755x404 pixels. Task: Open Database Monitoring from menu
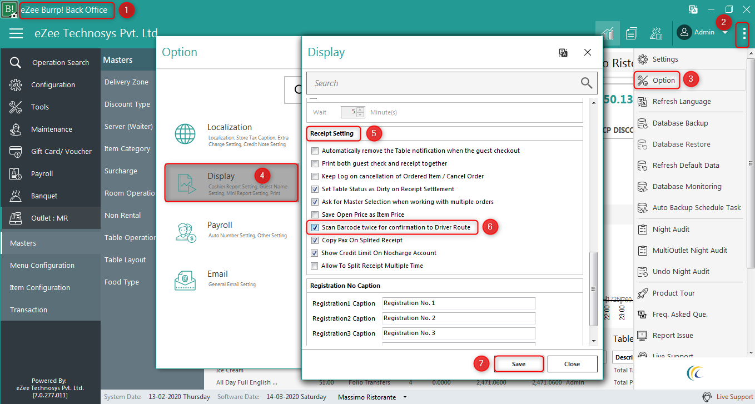(x=687, y=186)
